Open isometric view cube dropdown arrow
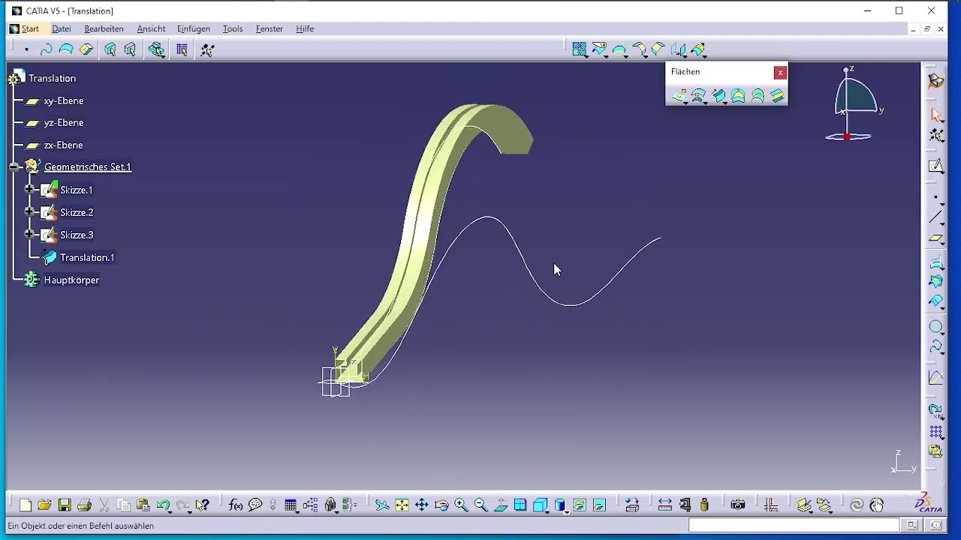Image resolution: width=961 pixels, height=540 pixels. point(547,511)
